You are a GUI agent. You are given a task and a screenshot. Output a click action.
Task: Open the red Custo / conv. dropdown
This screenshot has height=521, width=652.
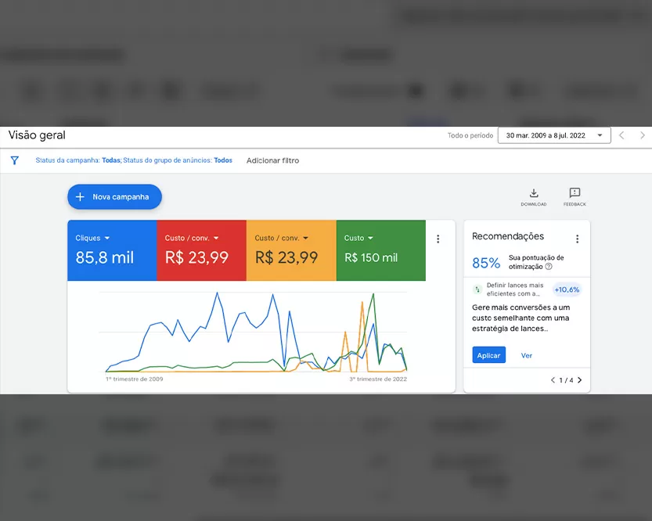click(216, 238)
